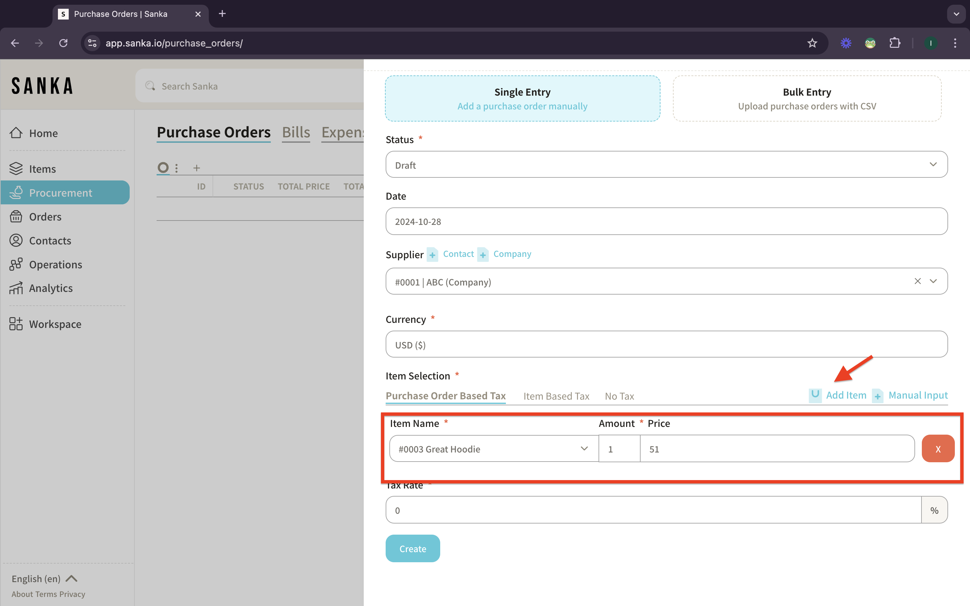970x606 pixels.
Task: Bookmark page with star icon
Action: click(x=812, y=43)
